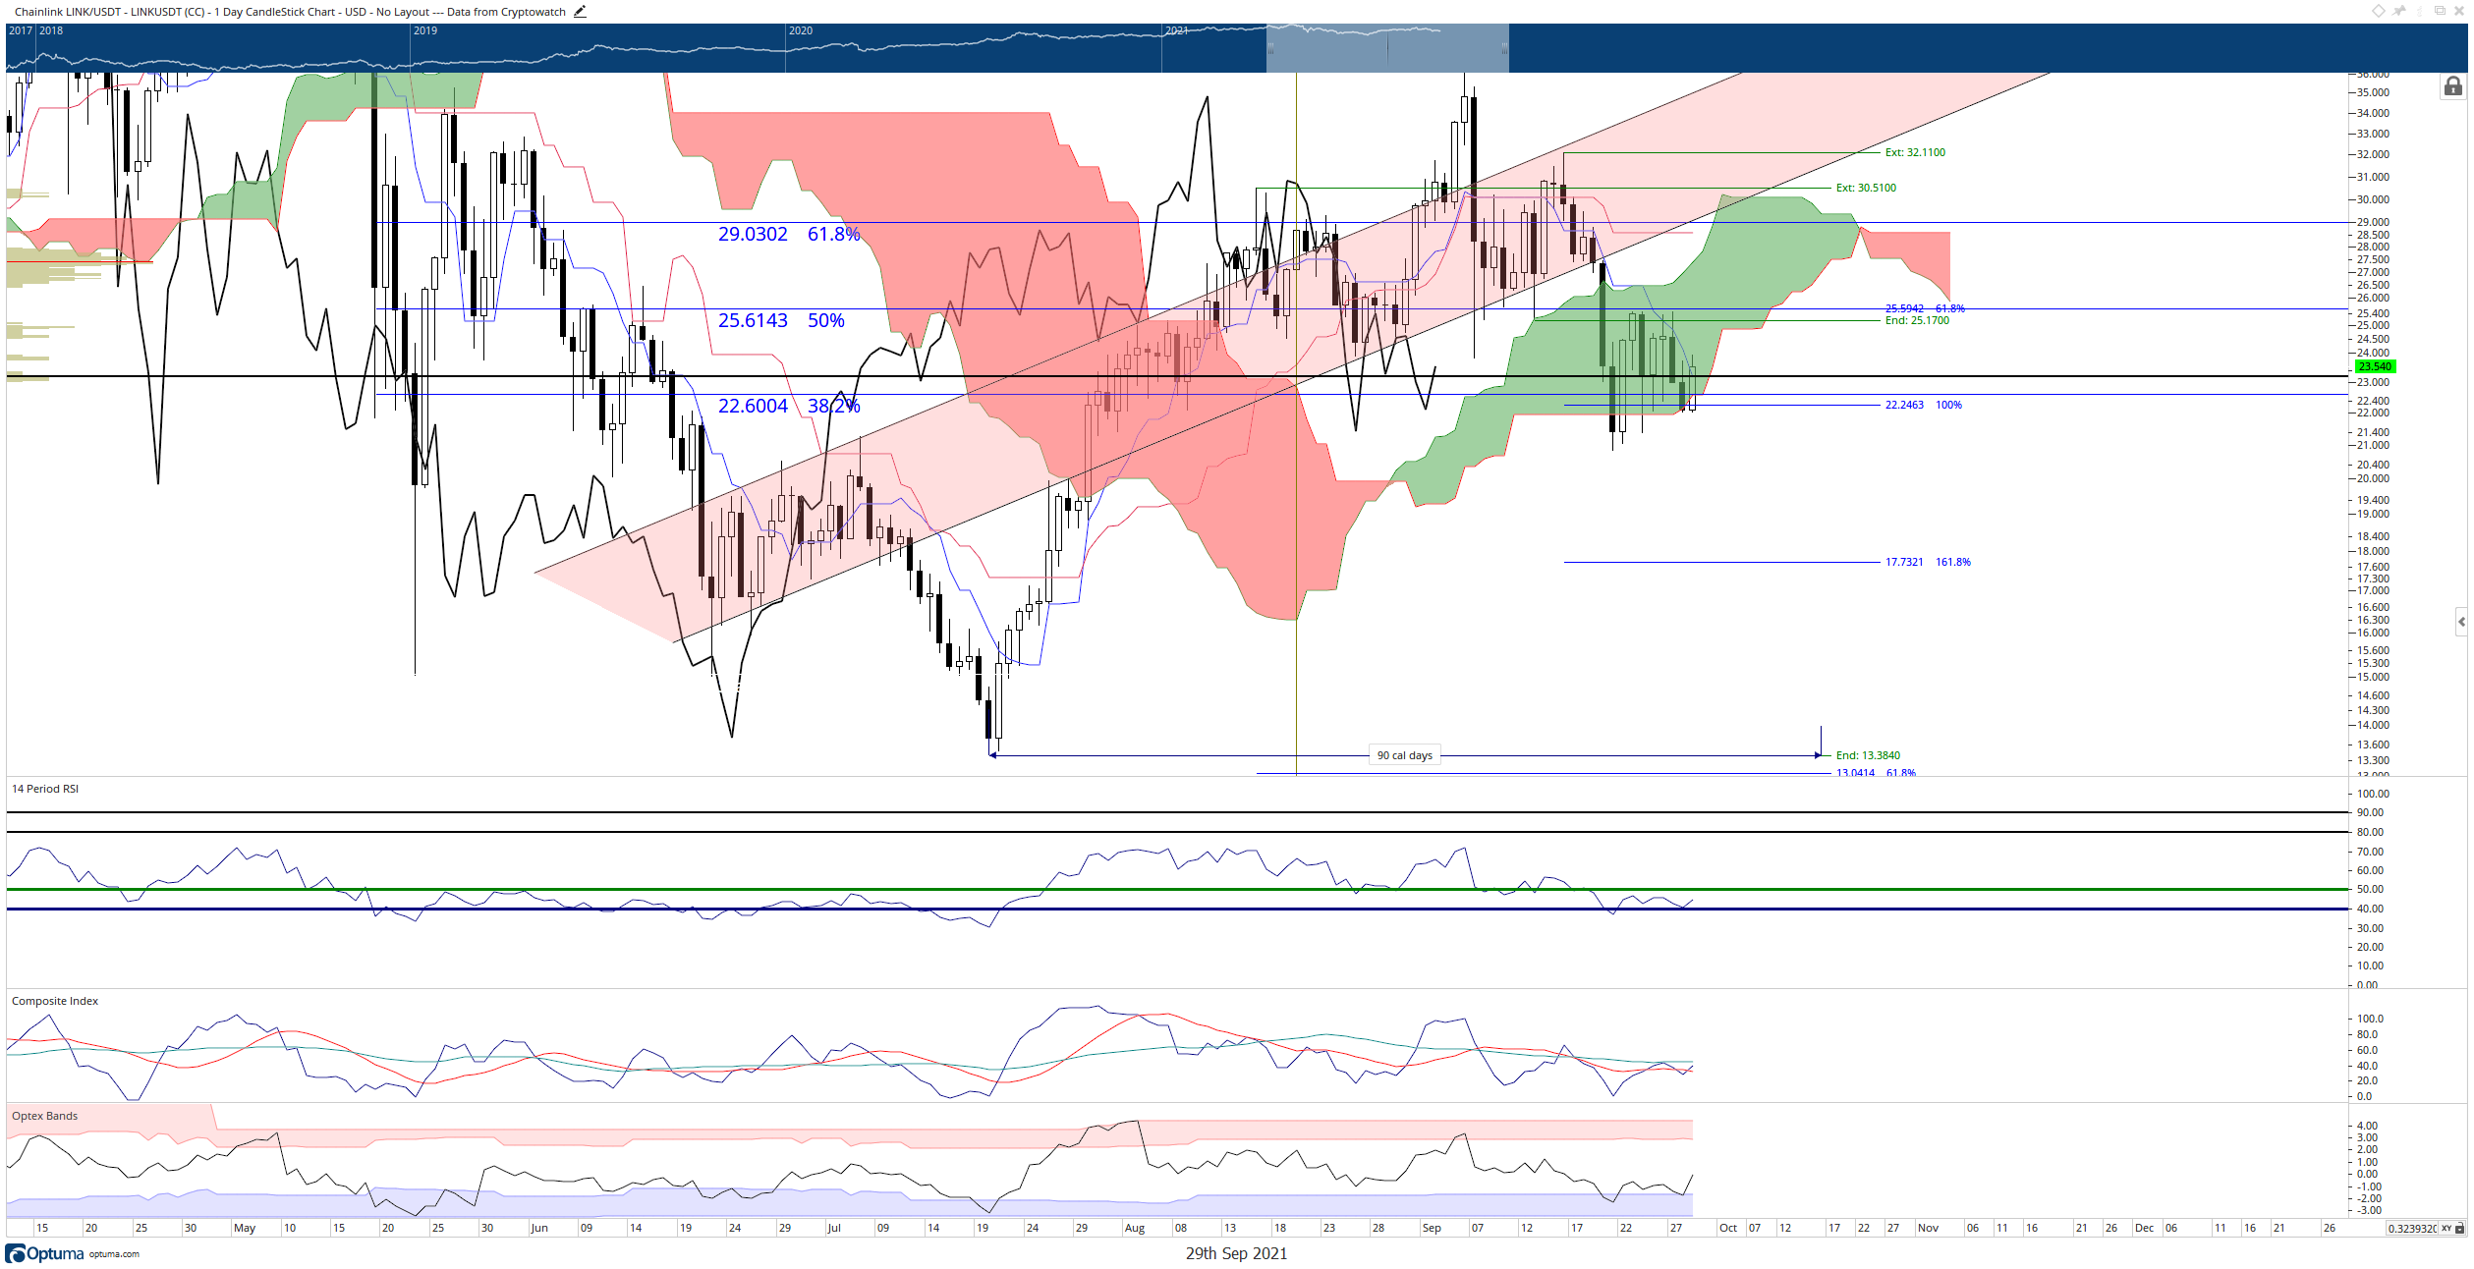Click the 'Jul' label on the date axis
Viewport: 2474px width, 1269px height.
[x=834, y=1228]
